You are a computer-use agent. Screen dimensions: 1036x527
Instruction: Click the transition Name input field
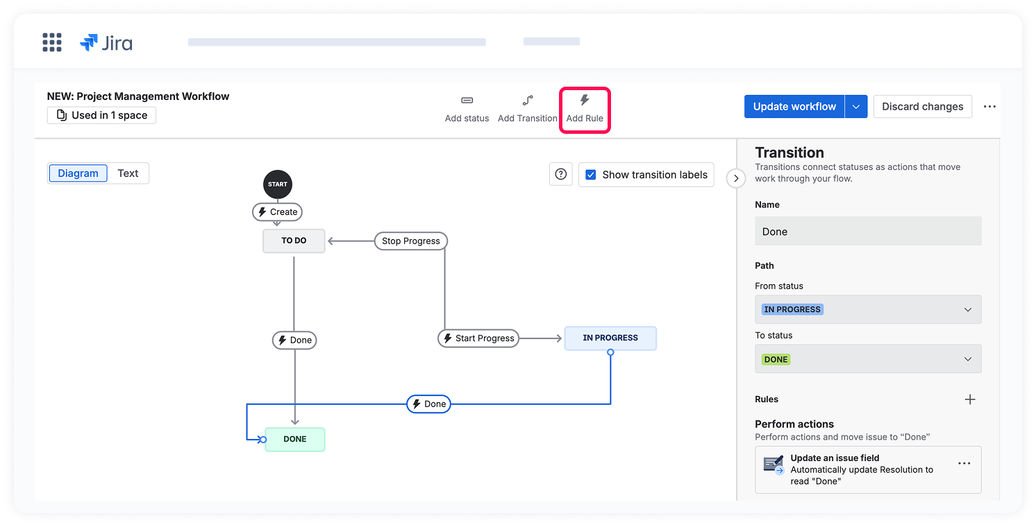[x=868, y=232]
